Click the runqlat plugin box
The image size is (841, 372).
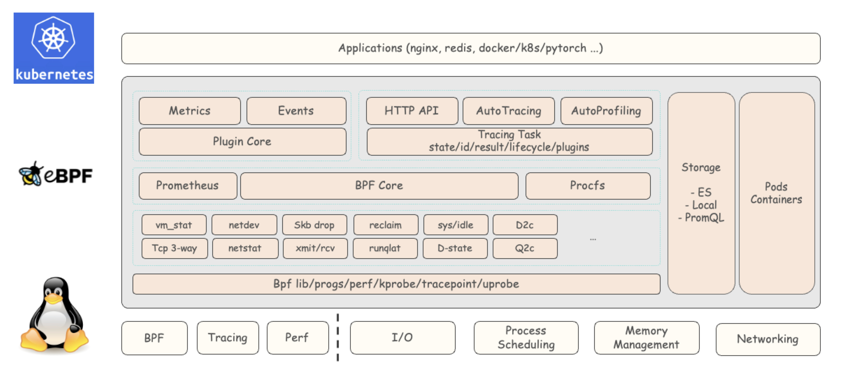pos(385,248)
